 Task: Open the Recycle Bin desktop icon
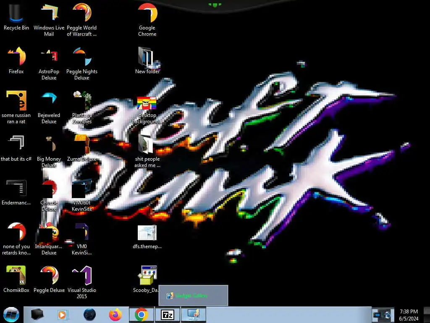coord(16,17)
